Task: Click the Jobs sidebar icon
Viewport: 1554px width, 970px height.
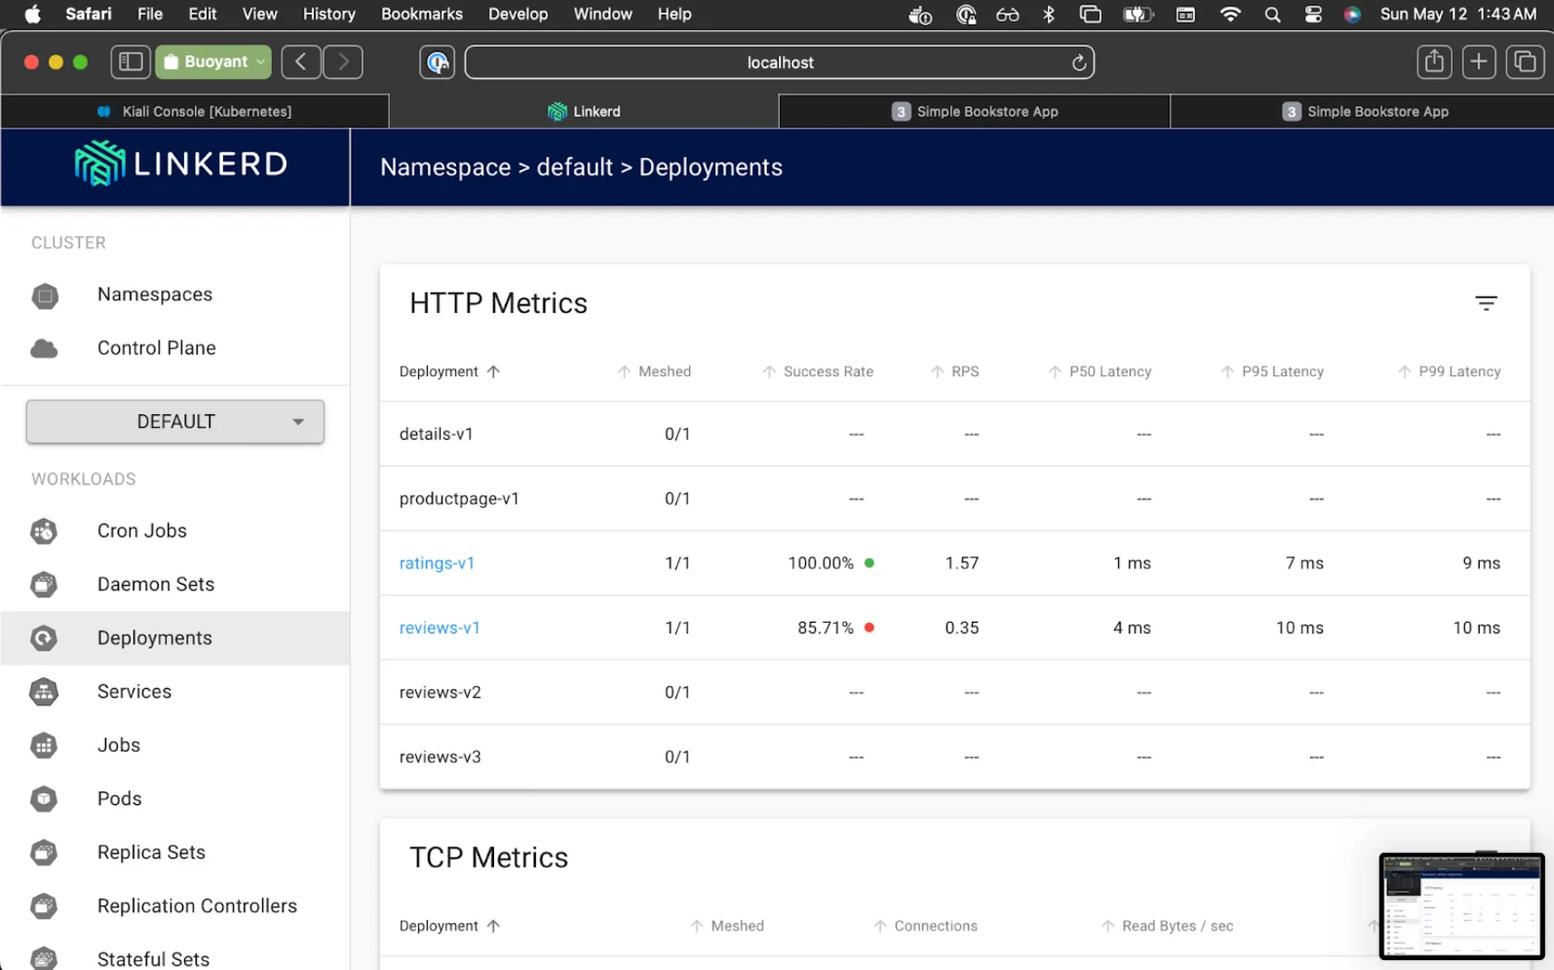Action: pyautogui.click(x=44, y=745)
